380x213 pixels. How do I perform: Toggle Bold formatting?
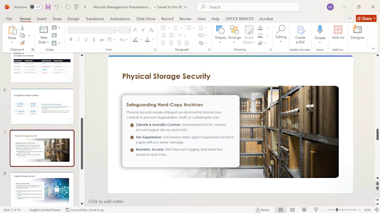click(71, 40)
